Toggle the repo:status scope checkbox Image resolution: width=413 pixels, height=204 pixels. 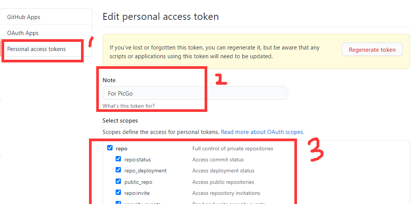[118, 159]
